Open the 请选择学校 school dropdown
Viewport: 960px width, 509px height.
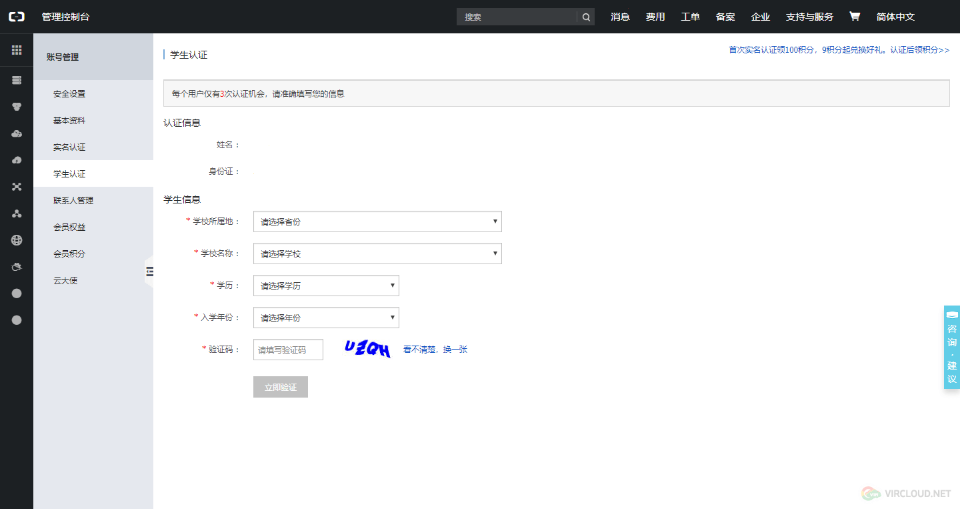377,253
